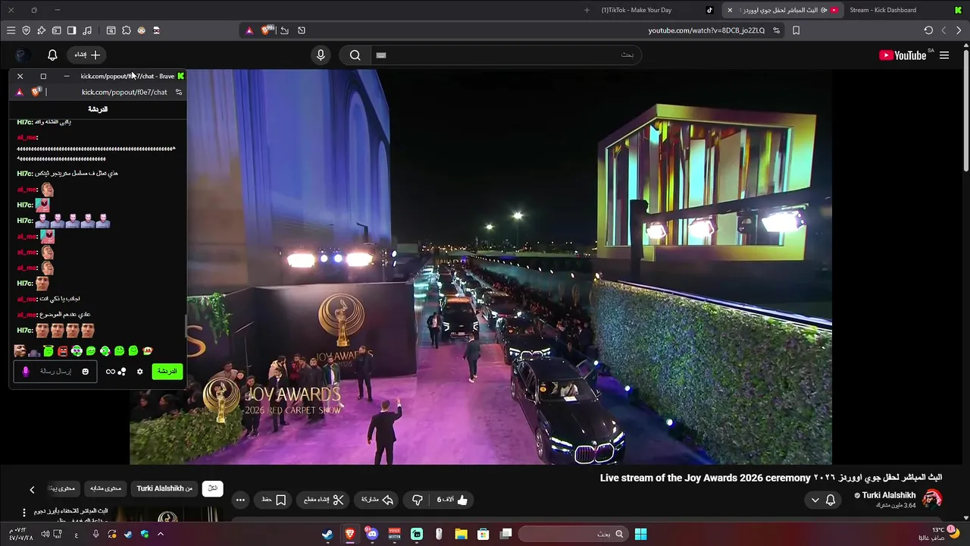Open File Explorer from the taskbar
This screenshot has height=546, width=970.
point(461,534)
